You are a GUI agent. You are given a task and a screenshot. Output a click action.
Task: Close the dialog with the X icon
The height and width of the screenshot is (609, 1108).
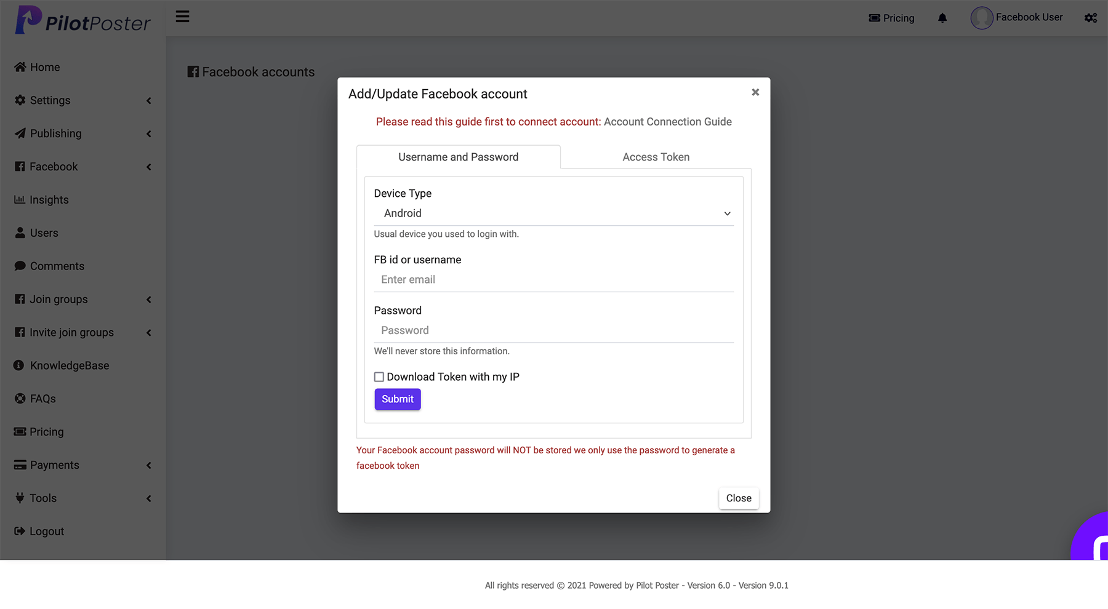(x=755, y=92)
